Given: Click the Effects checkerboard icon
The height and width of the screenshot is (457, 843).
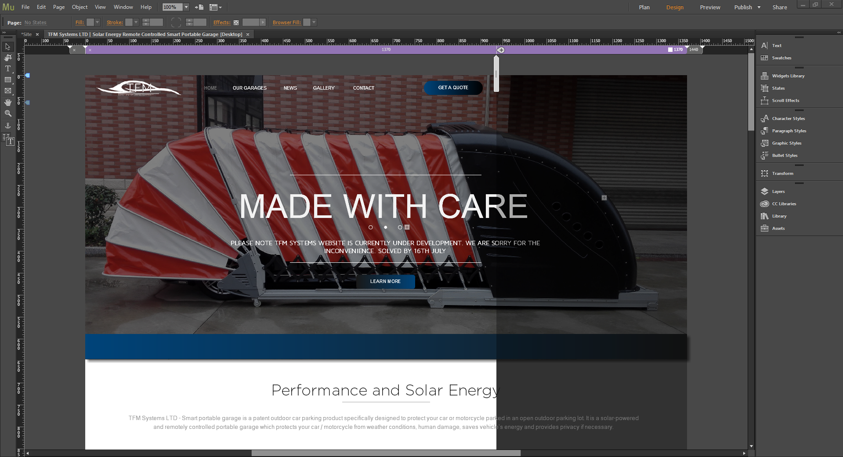Looking at the screenshot, I should pos(236,22).
